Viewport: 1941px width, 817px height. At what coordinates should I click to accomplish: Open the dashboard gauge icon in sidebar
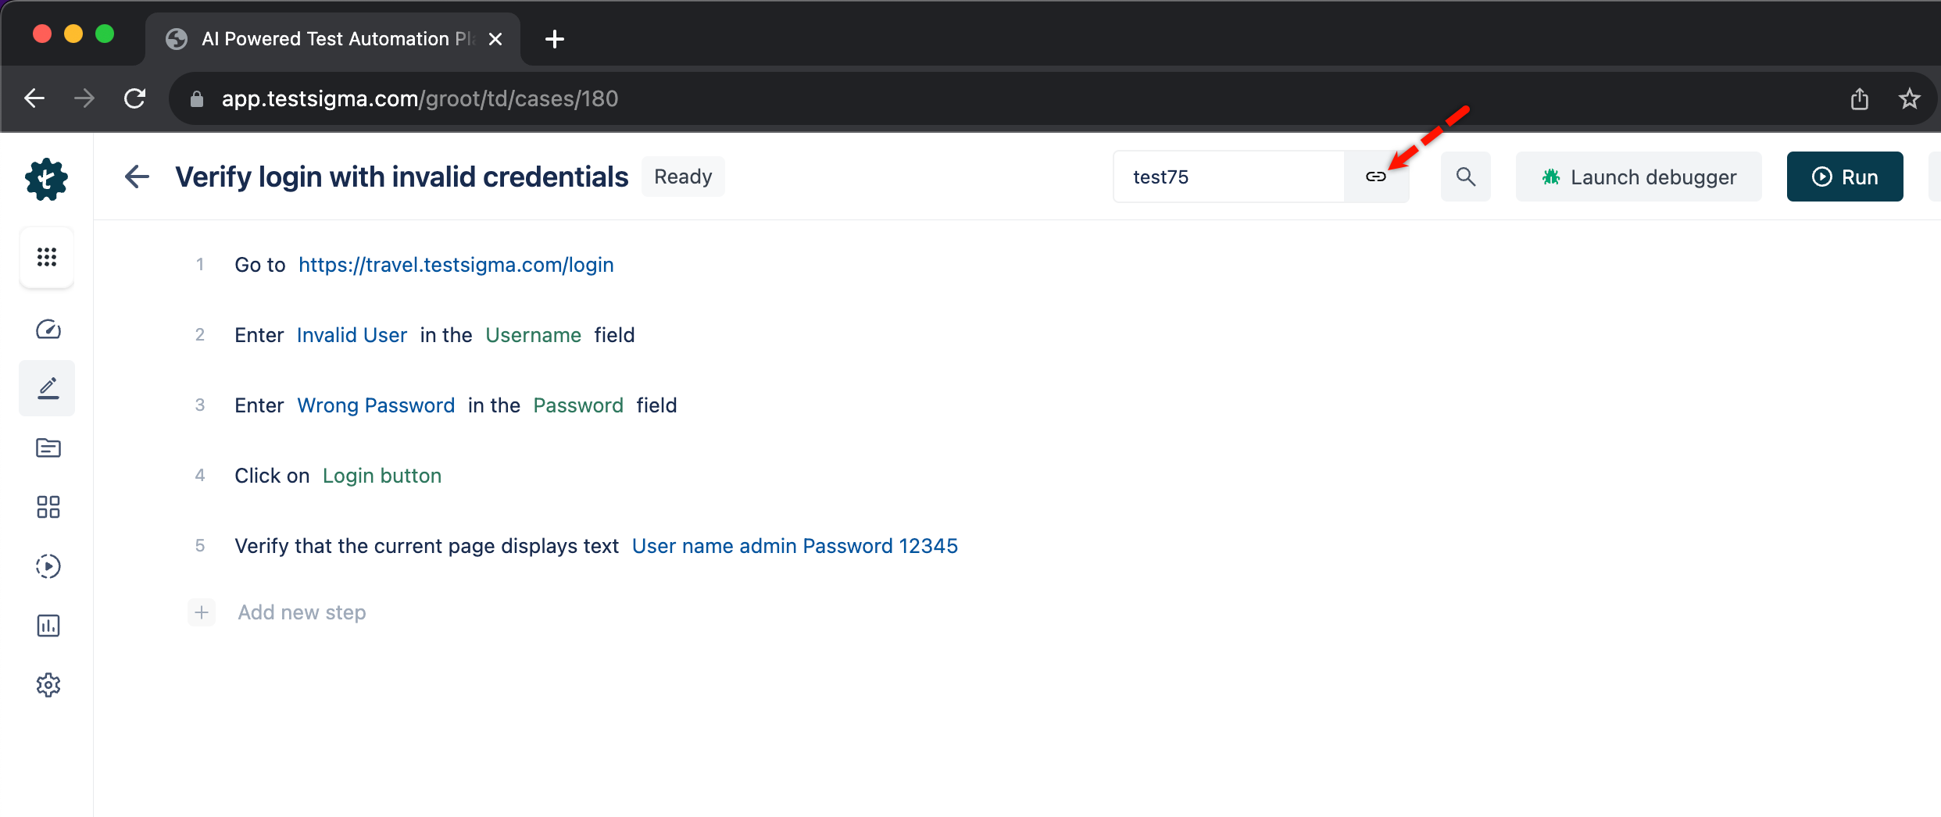coord(48,329)
